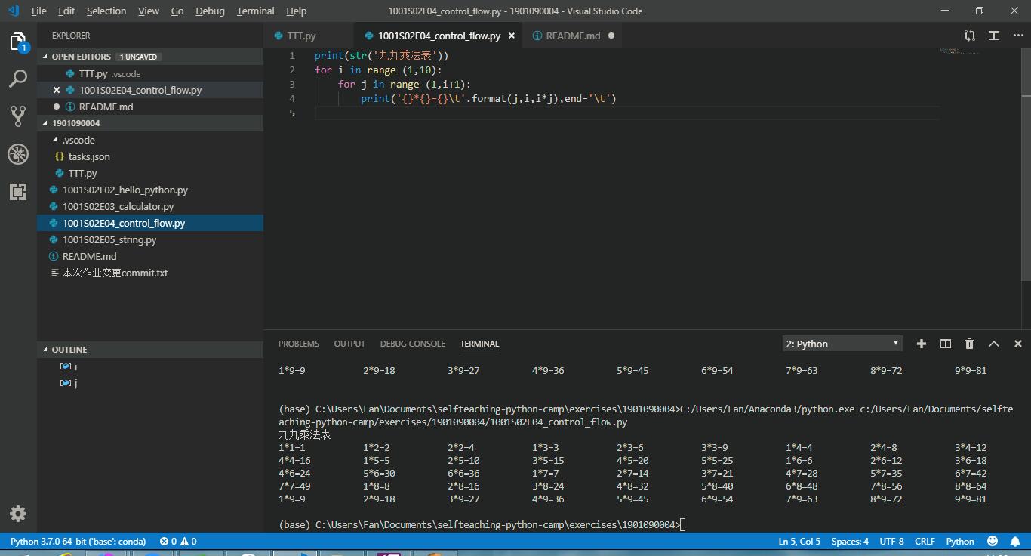Open the Search view in the activity bar
1031x556 pixels.
pyautogui.click(x=18, y=79)
